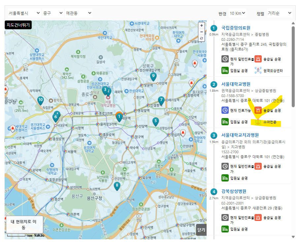300x242 pixels.
Task: Open the 중구 district dropdown
Action: (x=52, y=13)
